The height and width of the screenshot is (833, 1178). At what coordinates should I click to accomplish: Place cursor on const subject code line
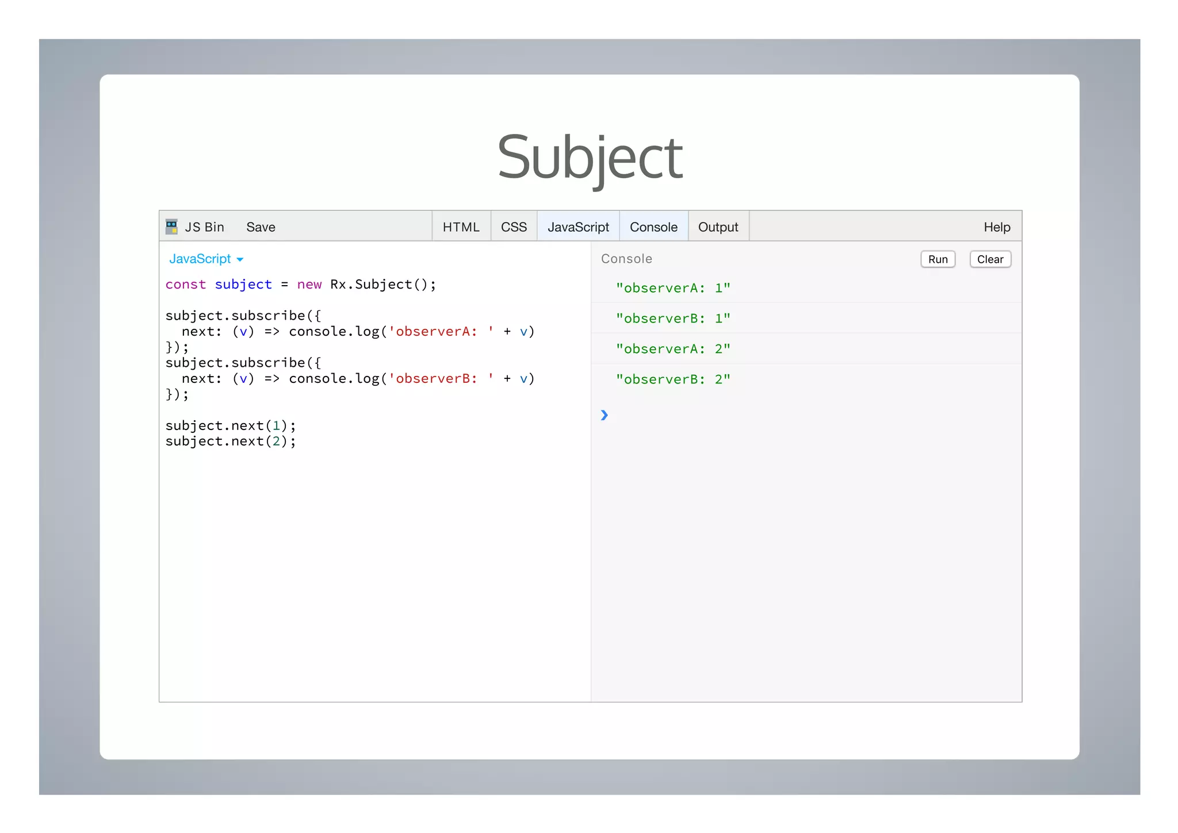300,285
